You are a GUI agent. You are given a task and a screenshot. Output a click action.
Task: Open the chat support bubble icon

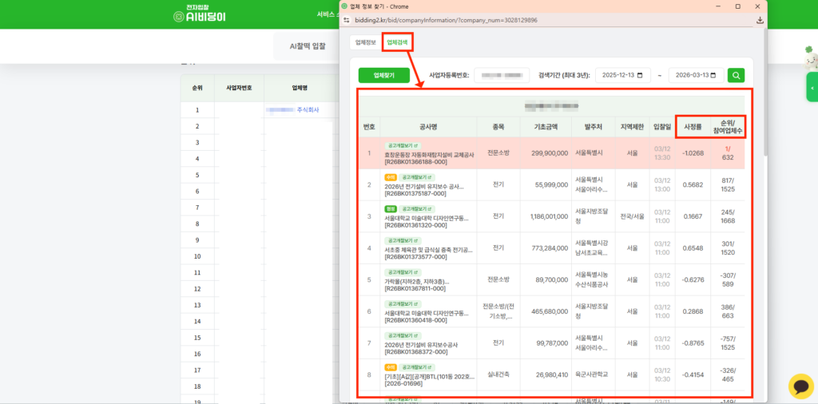pyautogui.click(x=800, y=386)
